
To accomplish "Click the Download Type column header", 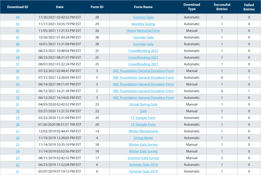I will [x=192, y=7].
